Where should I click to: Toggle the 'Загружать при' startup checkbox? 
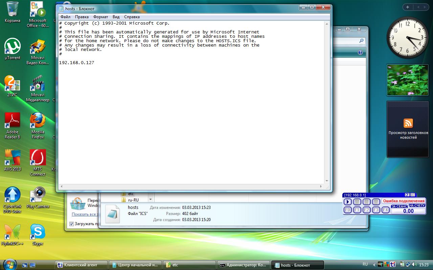tap(71, 224)
